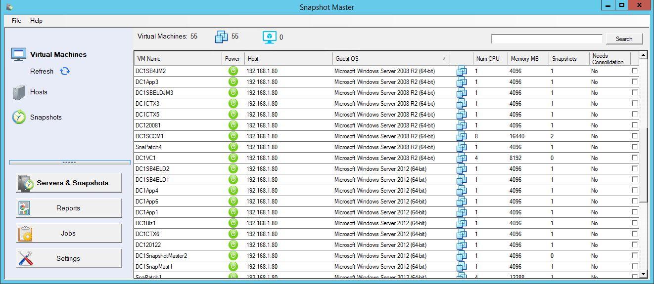
Task: Click the Refresh arrows icon
Action: click(x=65, y=71)
